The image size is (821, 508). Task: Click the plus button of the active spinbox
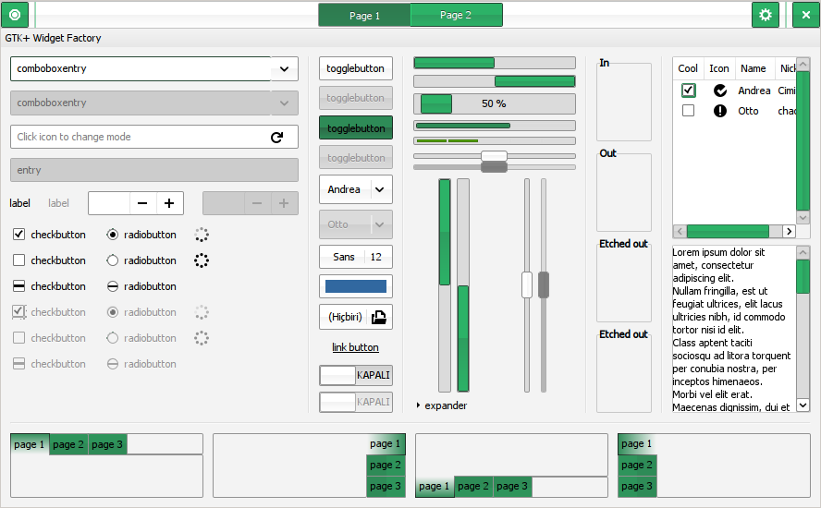pyautogui.click(x=169, y=203)
